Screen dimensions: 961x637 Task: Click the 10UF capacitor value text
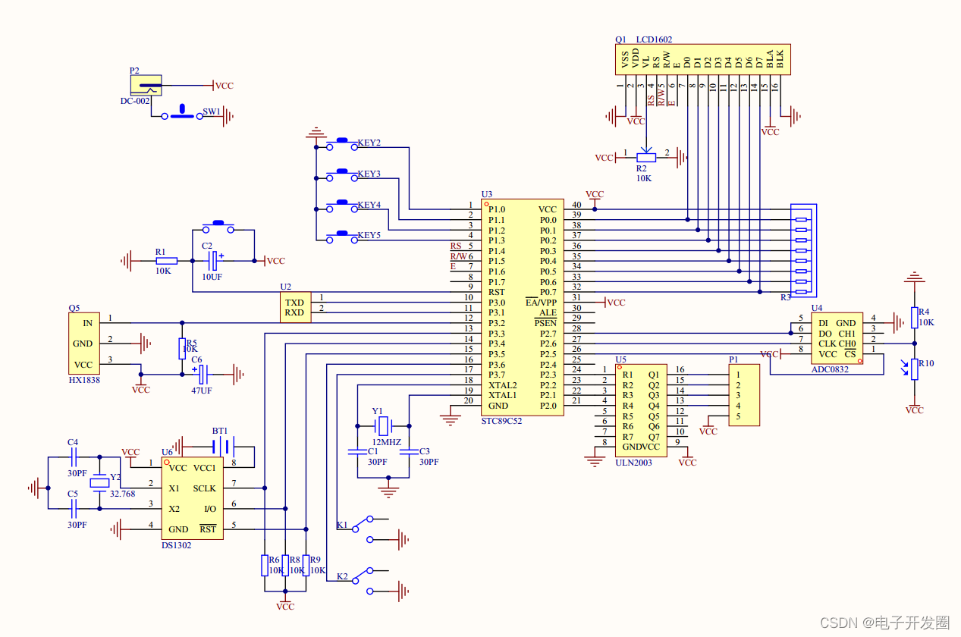click(212, 278)
